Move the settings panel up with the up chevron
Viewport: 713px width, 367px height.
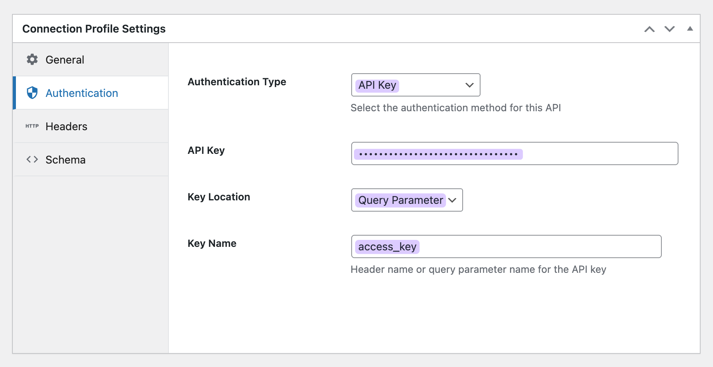(649, 29)
